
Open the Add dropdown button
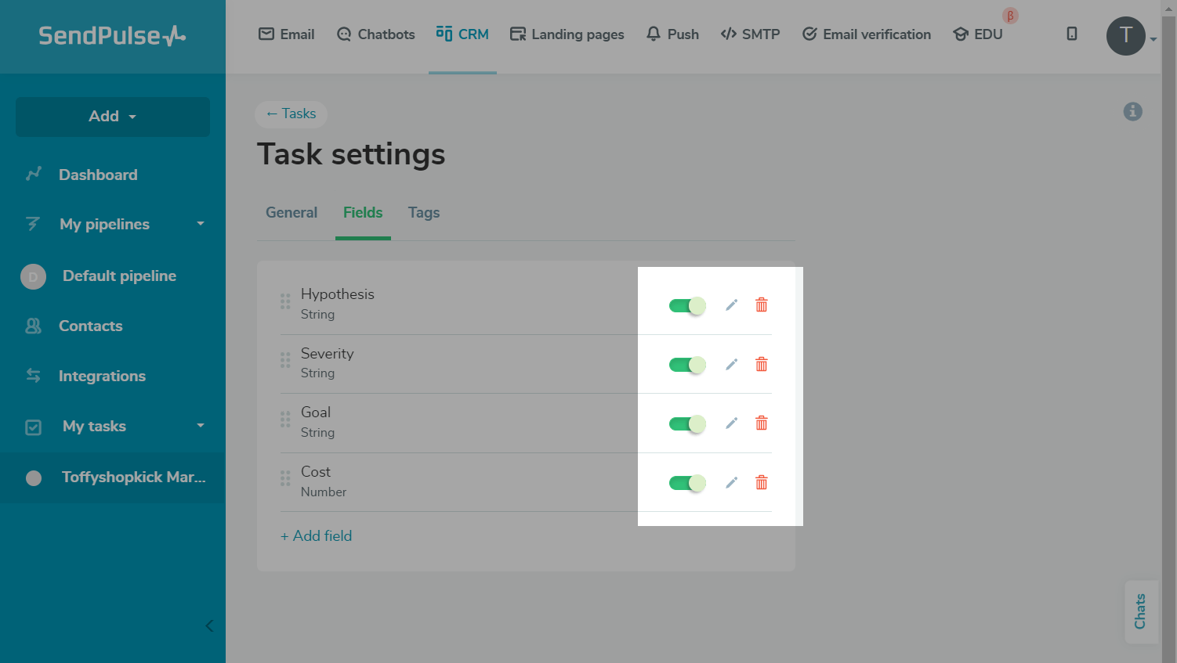point(113,117)
